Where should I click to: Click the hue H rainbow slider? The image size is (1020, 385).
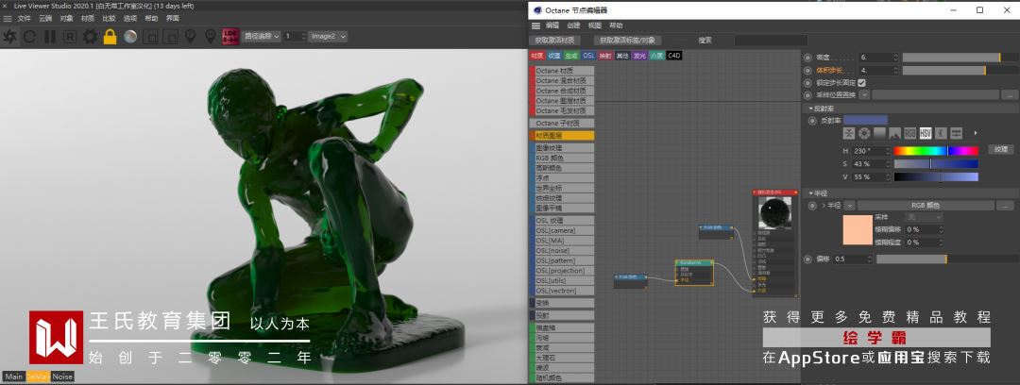(x=936, y=151)
